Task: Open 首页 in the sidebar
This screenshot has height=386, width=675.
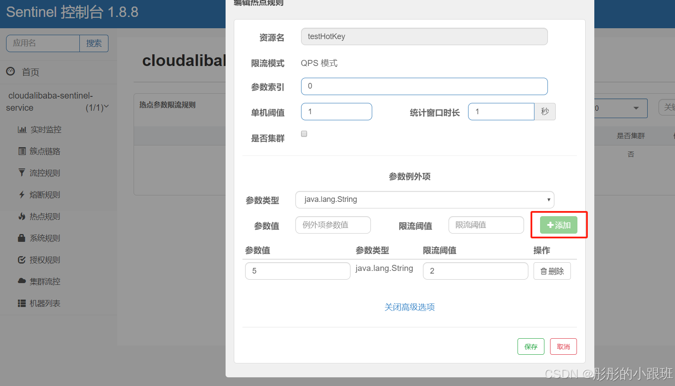Action: [x=30, y=72]
